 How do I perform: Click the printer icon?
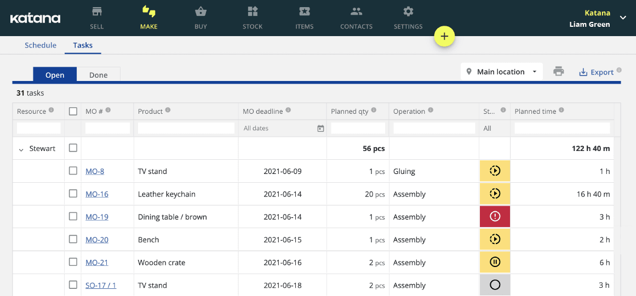click(x=558, y=72)
